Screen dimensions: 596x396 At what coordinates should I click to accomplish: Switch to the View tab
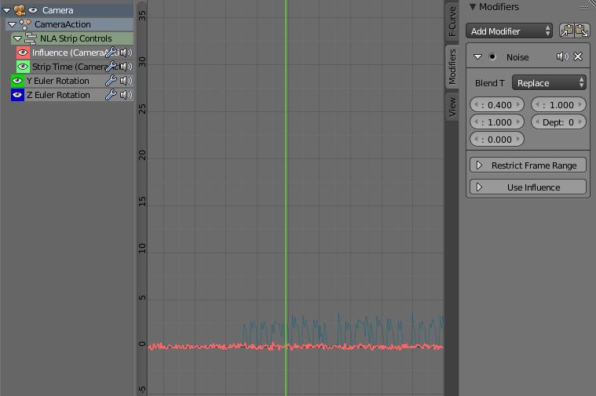click(452, 107)
